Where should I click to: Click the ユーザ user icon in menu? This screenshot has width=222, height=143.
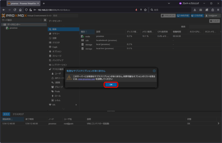click(53, 74)
